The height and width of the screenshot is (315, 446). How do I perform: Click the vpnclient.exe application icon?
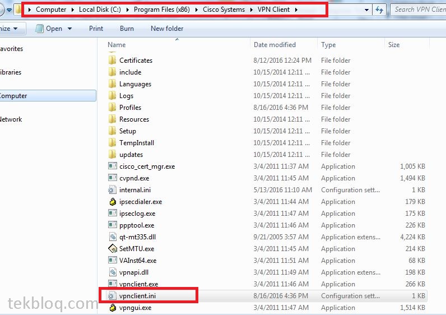113,284
